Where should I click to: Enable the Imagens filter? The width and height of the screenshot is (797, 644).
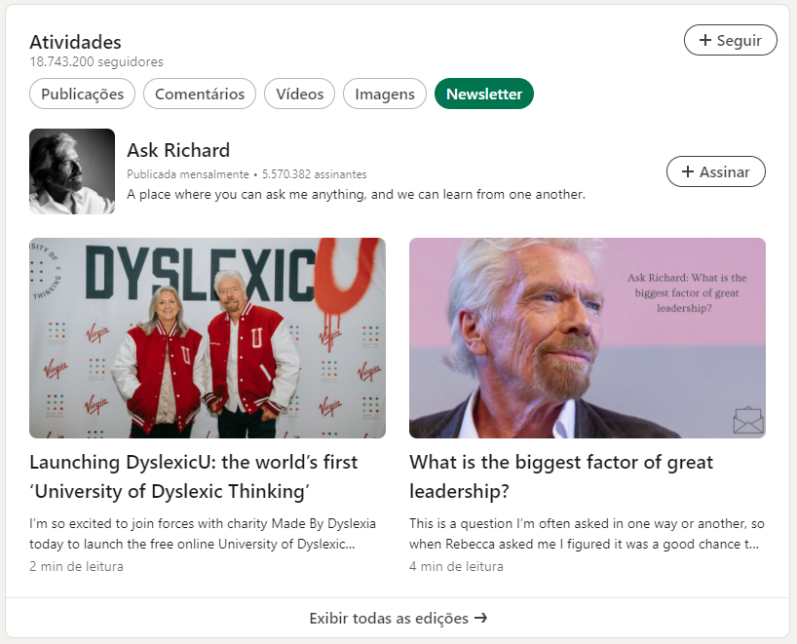click(x=384, y=94)
